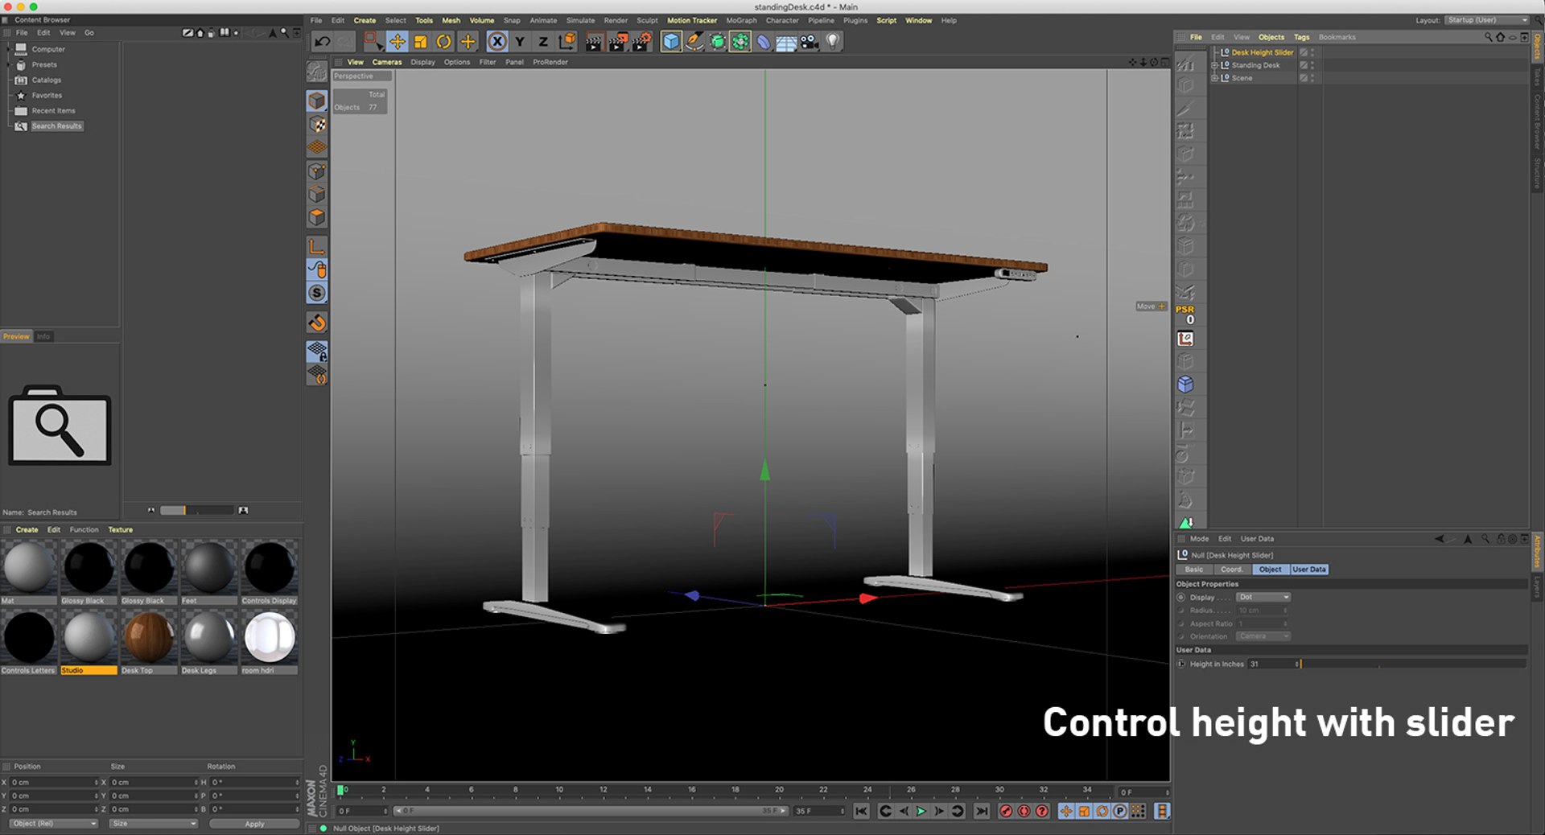Open the Object (Rel) coordinate dropdown
The image size is (1545, 835).
[x=53, y=824]
